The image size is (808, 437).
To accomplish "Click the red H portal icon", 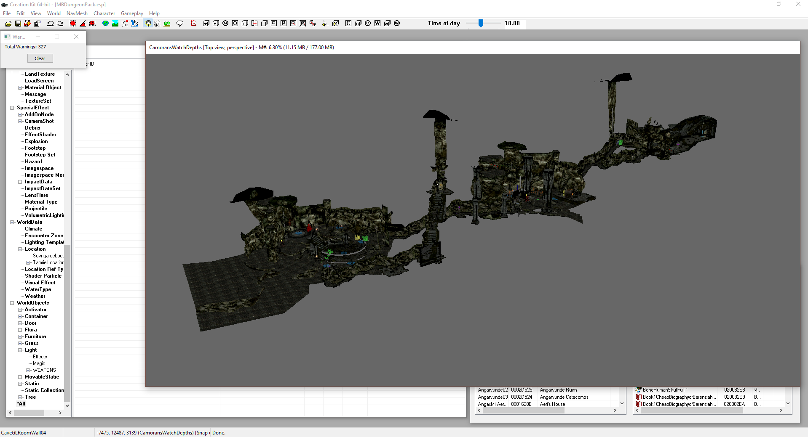I will (x=254, y=24).
